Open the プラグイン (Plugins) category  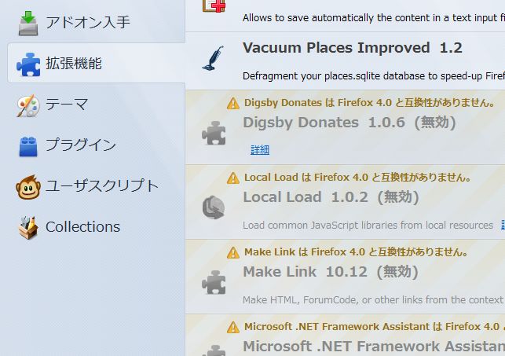pos(97,145)
